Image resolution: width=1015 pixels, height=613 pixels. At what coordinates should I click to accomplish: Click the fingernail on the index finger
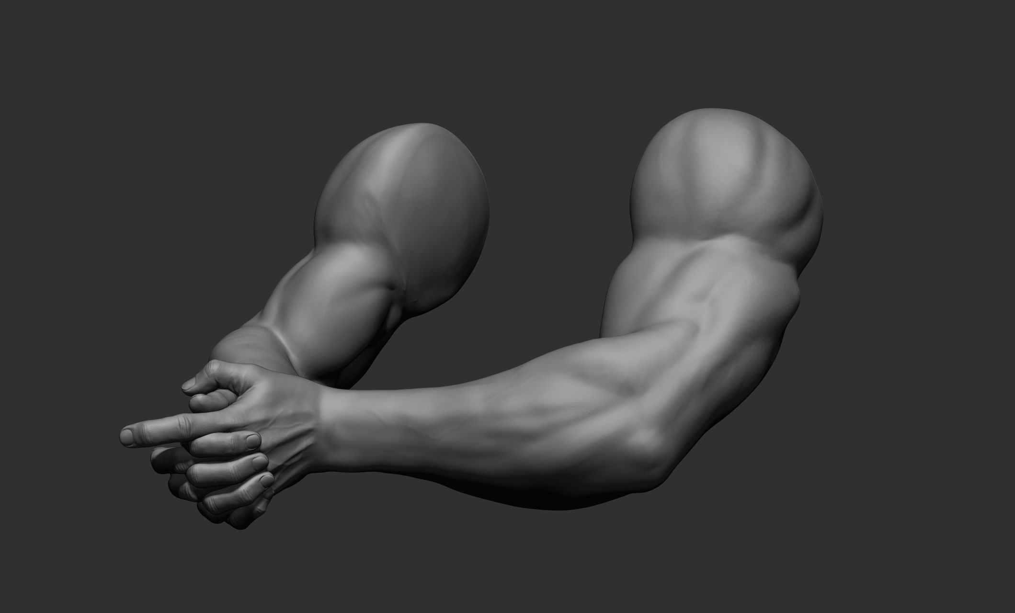click(129, 436)
